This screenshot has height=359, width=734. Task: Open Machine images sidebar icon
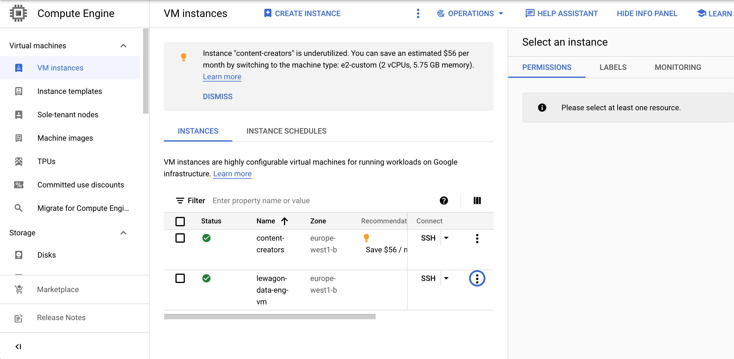pos(19,138)
